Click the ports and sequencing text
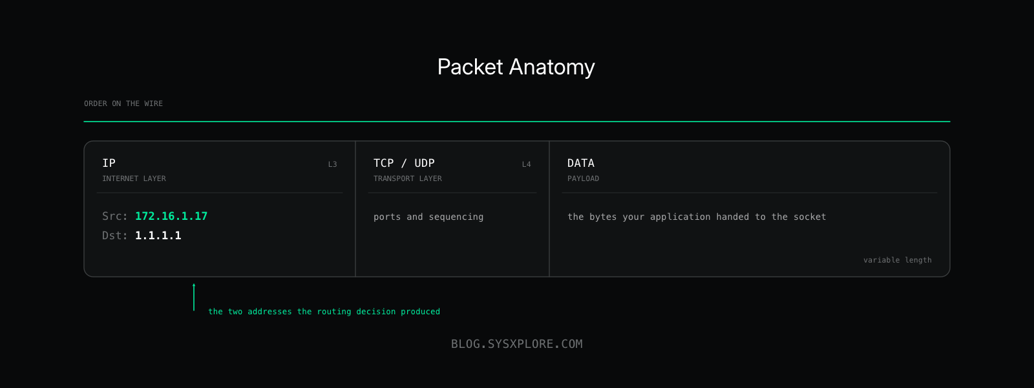 428,217
